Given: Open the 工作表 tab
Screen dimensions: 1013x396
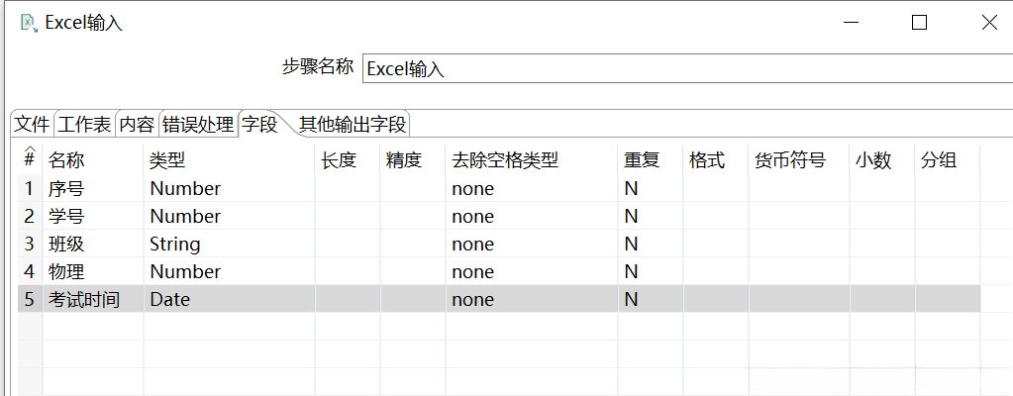Looking at the screenshot, I should click(x=84, y=125).
